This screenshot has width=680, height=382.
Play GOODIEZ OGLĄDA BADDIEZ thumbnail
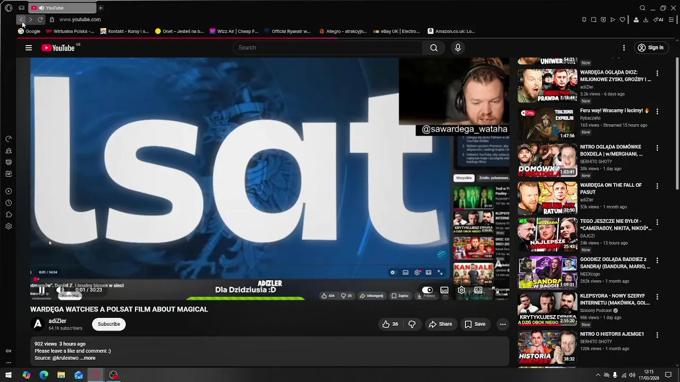tap(547, 273)
